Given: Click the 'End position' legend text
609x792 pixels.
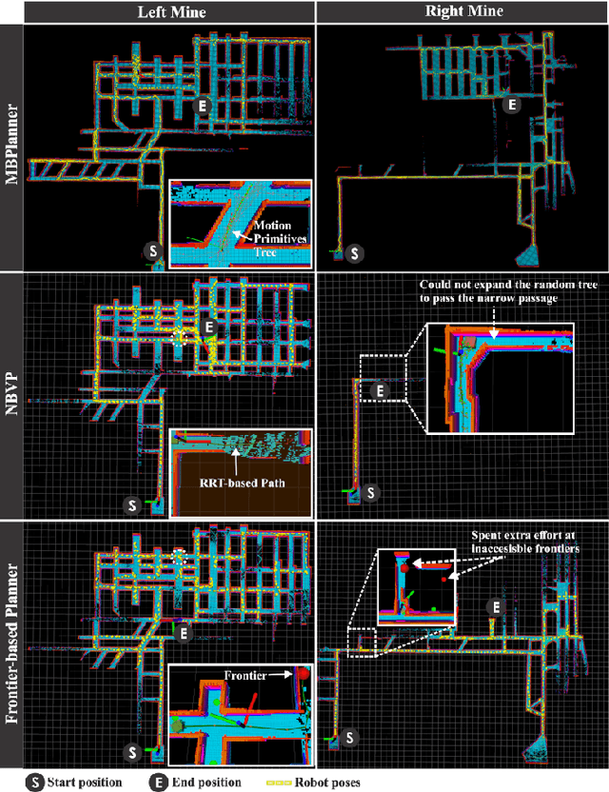Looking at the screenshot, I should coord(206,782).
